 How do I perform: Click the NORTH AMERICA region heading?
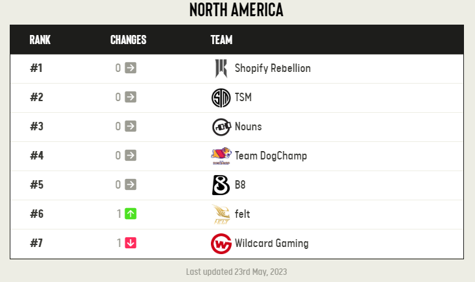pyautogui.click(x=236, y=10)
